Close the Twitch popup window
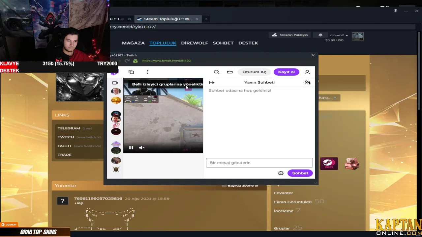 313,55
